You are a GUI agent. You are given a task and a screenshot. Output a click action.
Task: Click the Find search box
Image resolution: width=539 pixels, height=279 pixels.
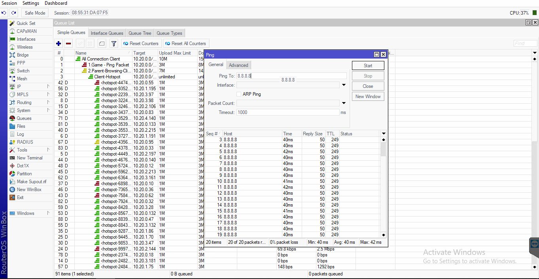click(x=525, y=44)
